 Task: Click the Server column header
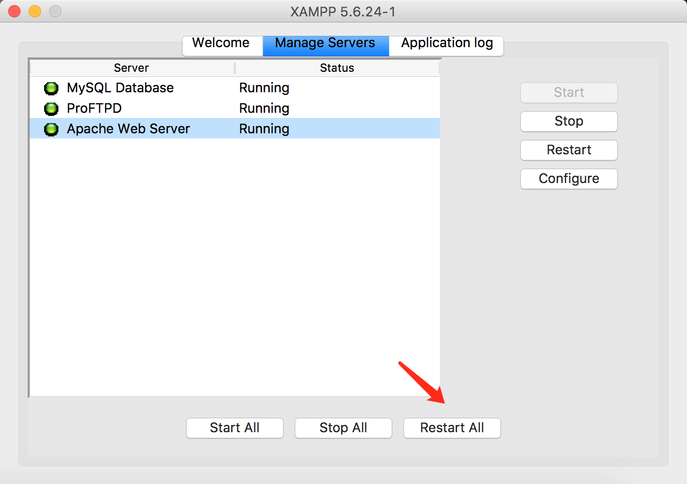(x=132, y=68)
